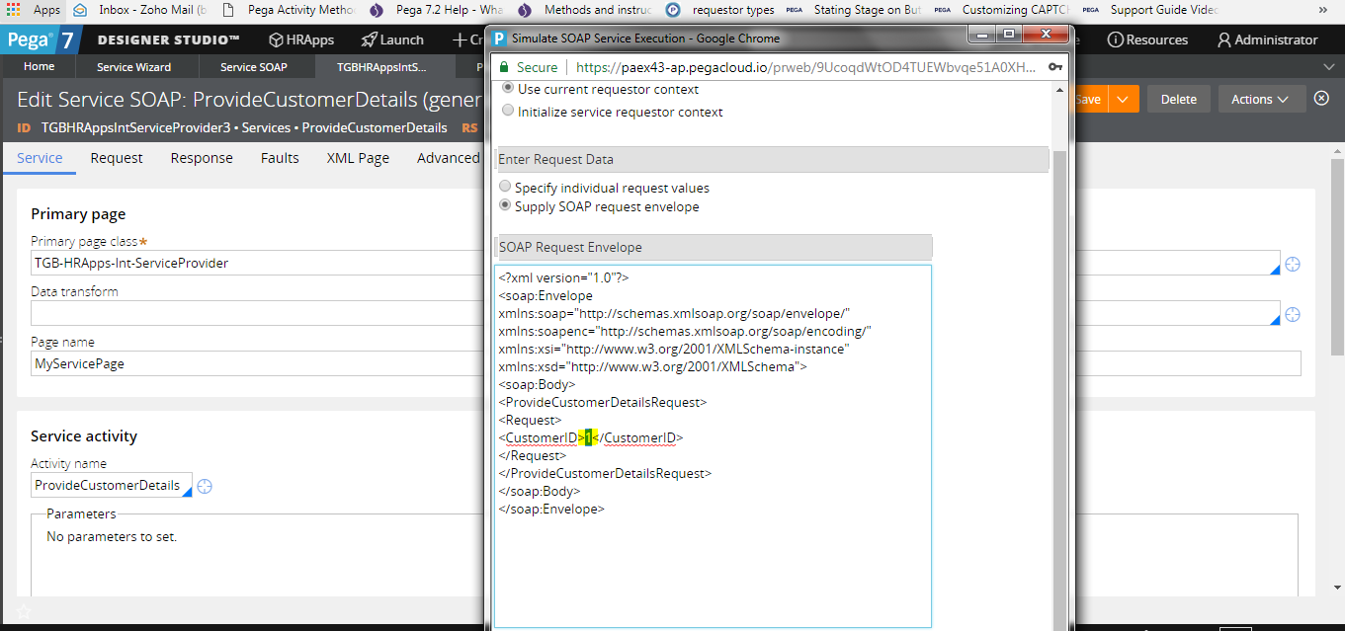Open the Actions dropdown menu
Viewport: 1345px width, 631px height.
(x=1260, y=100)
